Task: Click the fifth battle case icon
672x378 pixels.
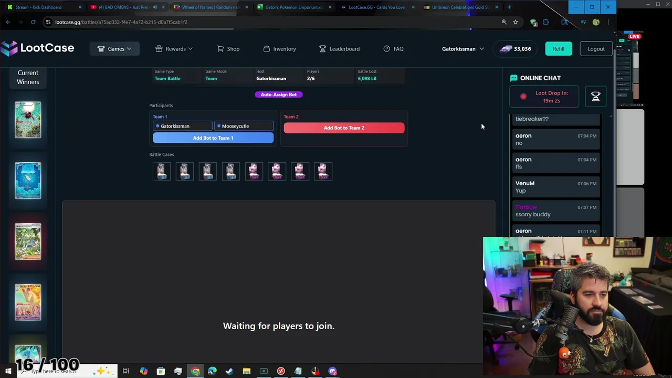Action: [x=254, y=171]
